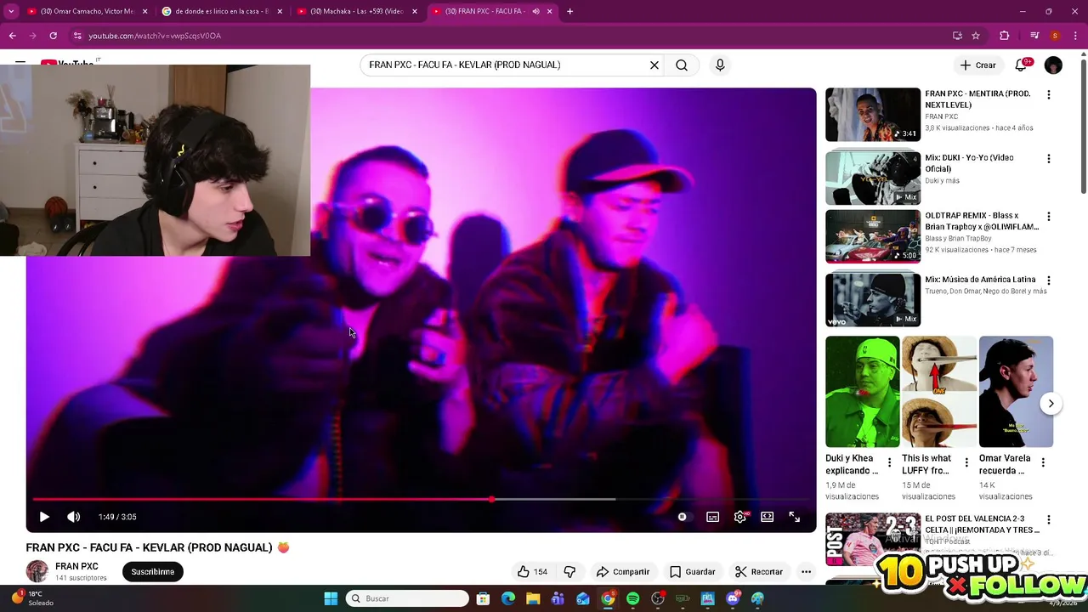Open options for MENTIRA video
The width and height of the screenshot is (1088, 612).
pyautogui.click(x=1049, y=95)
